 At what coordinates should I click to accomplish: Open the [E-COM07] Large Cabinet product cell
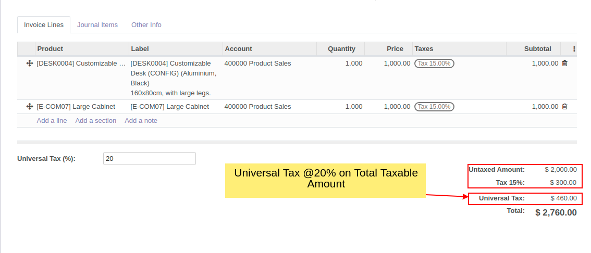[76, 107]
